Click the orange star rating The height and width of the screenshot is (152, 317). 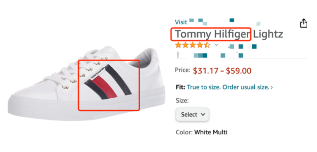point(193,45)
